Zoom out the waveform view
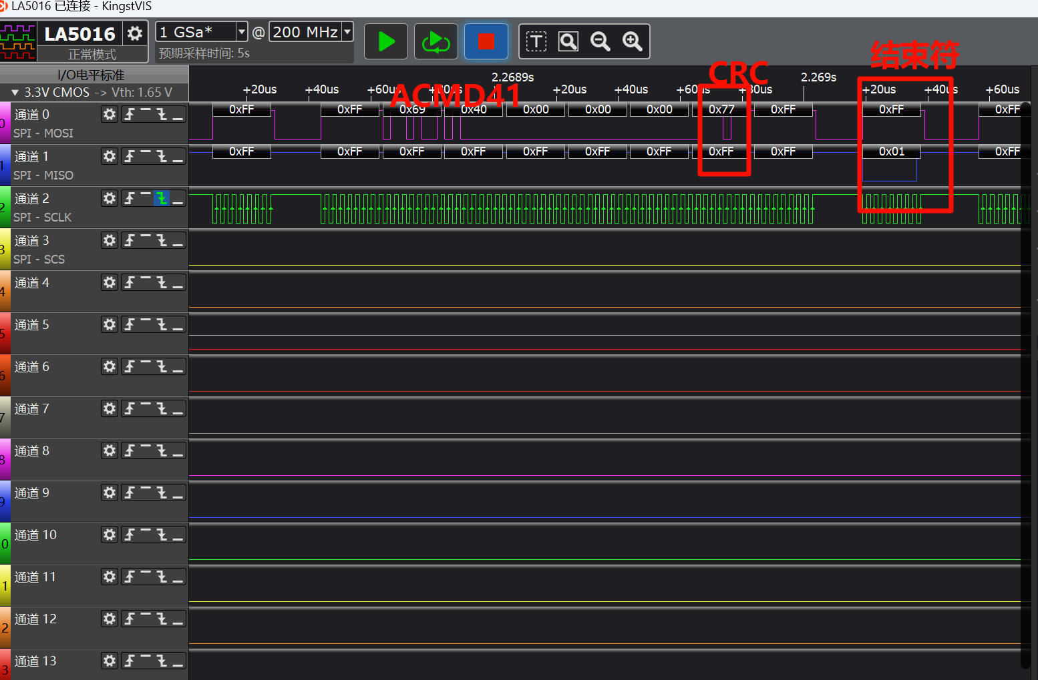Viewport: 1038px width, 680px height. 600,42
